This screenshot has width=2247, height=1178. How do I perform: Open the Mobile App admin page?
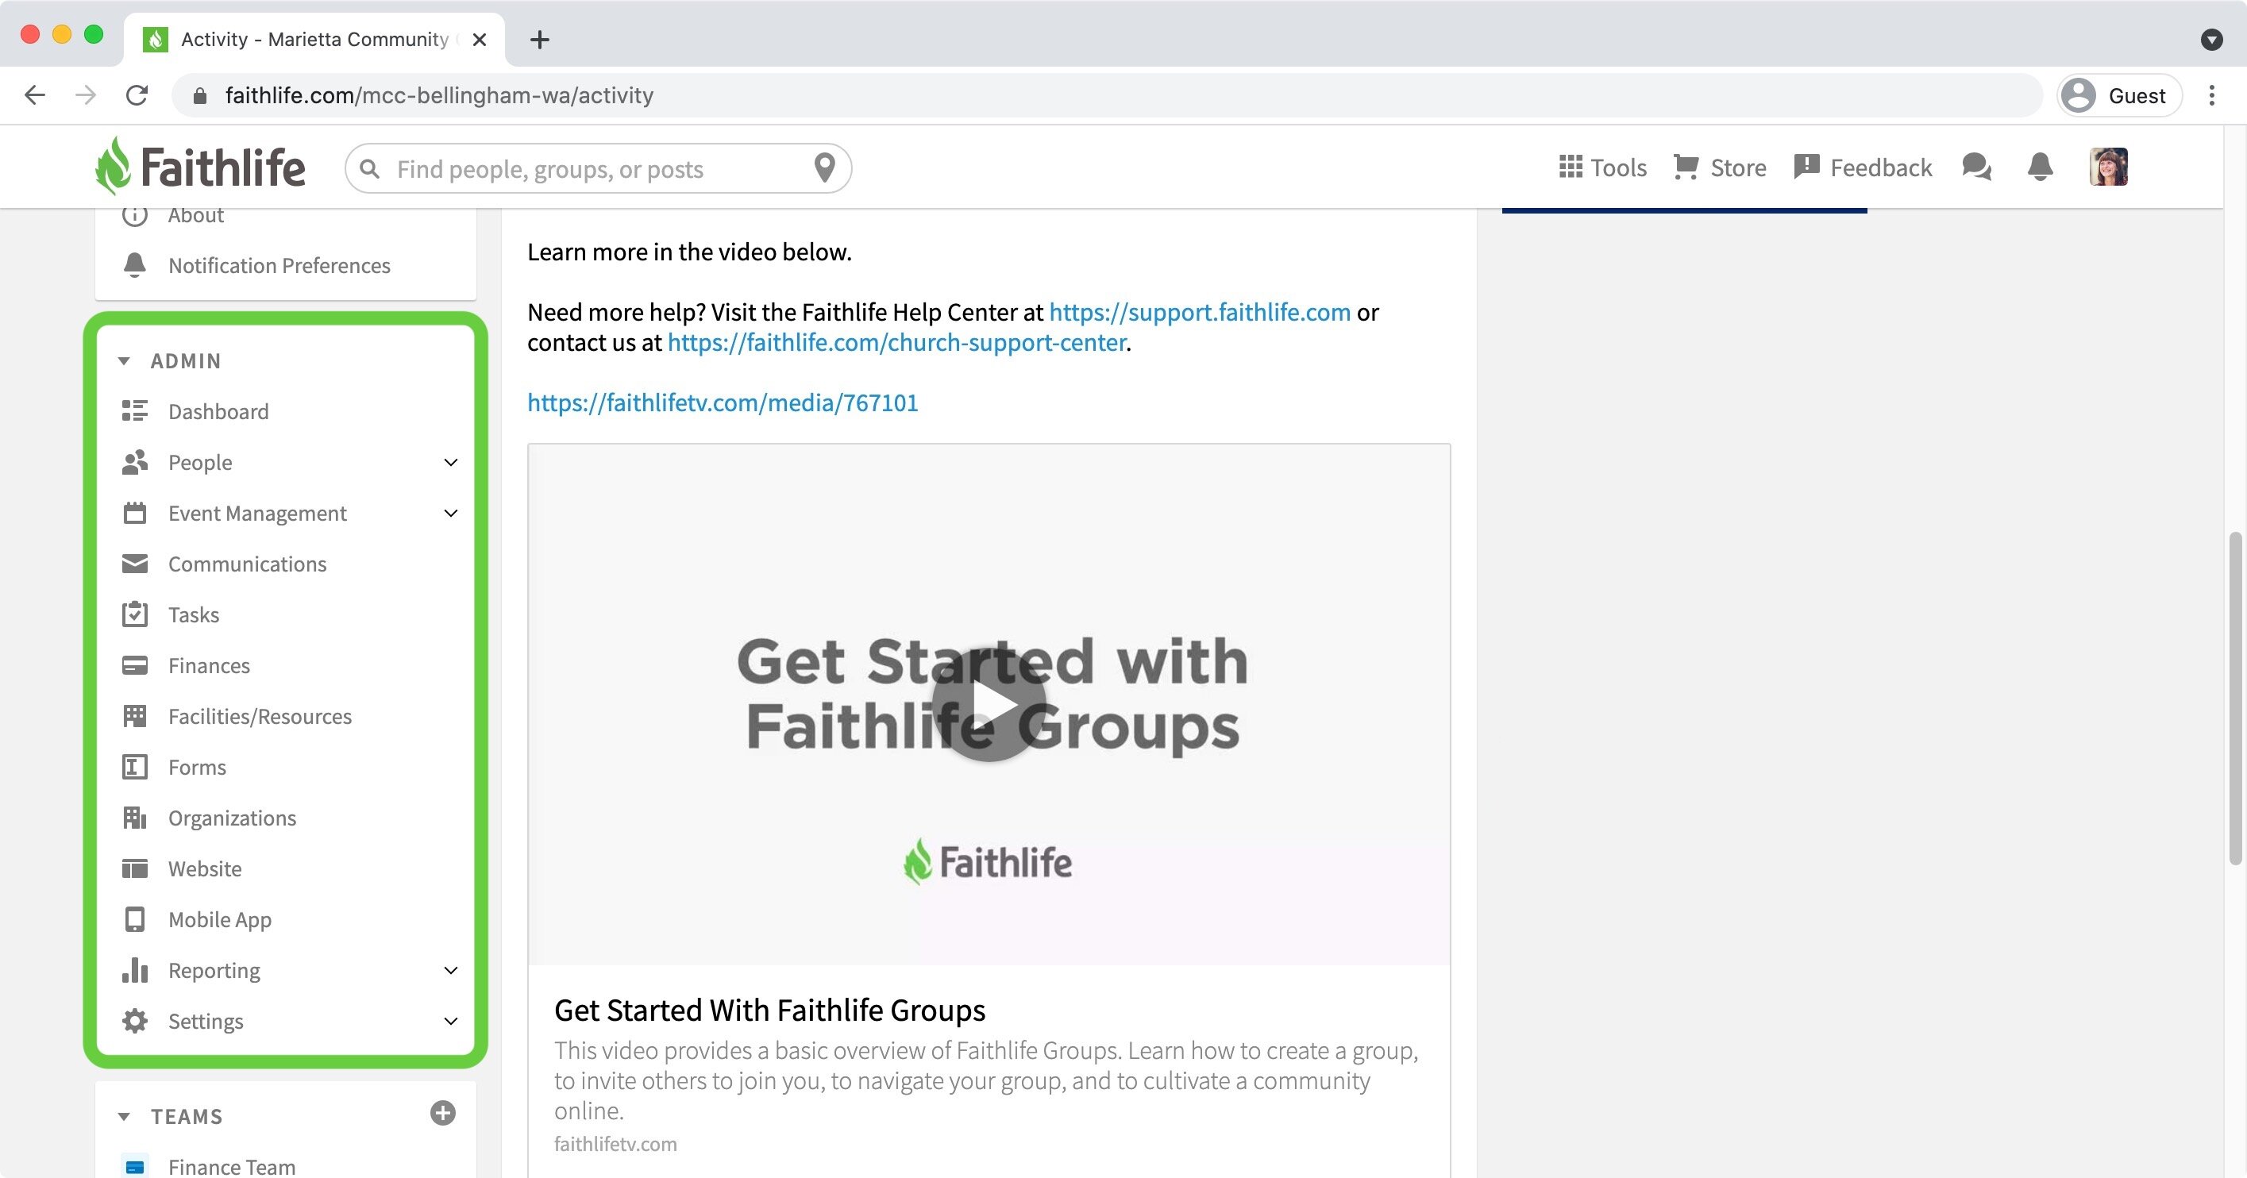pos(220,919)
